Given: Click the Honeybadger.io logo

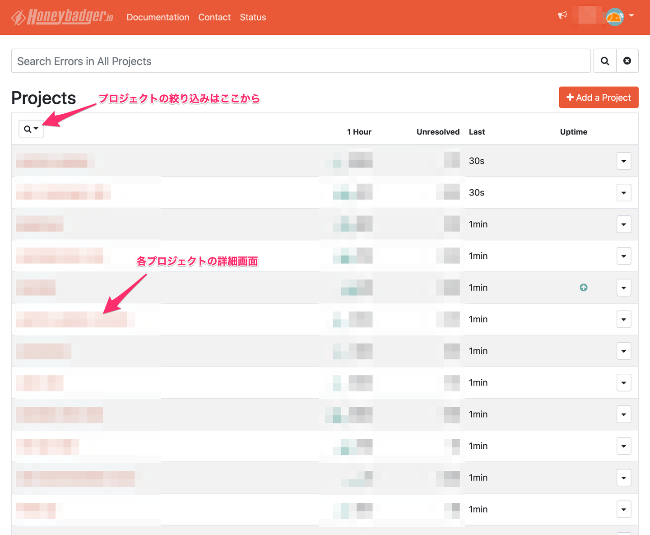Looking at the screenshot, I should (62, 17).
